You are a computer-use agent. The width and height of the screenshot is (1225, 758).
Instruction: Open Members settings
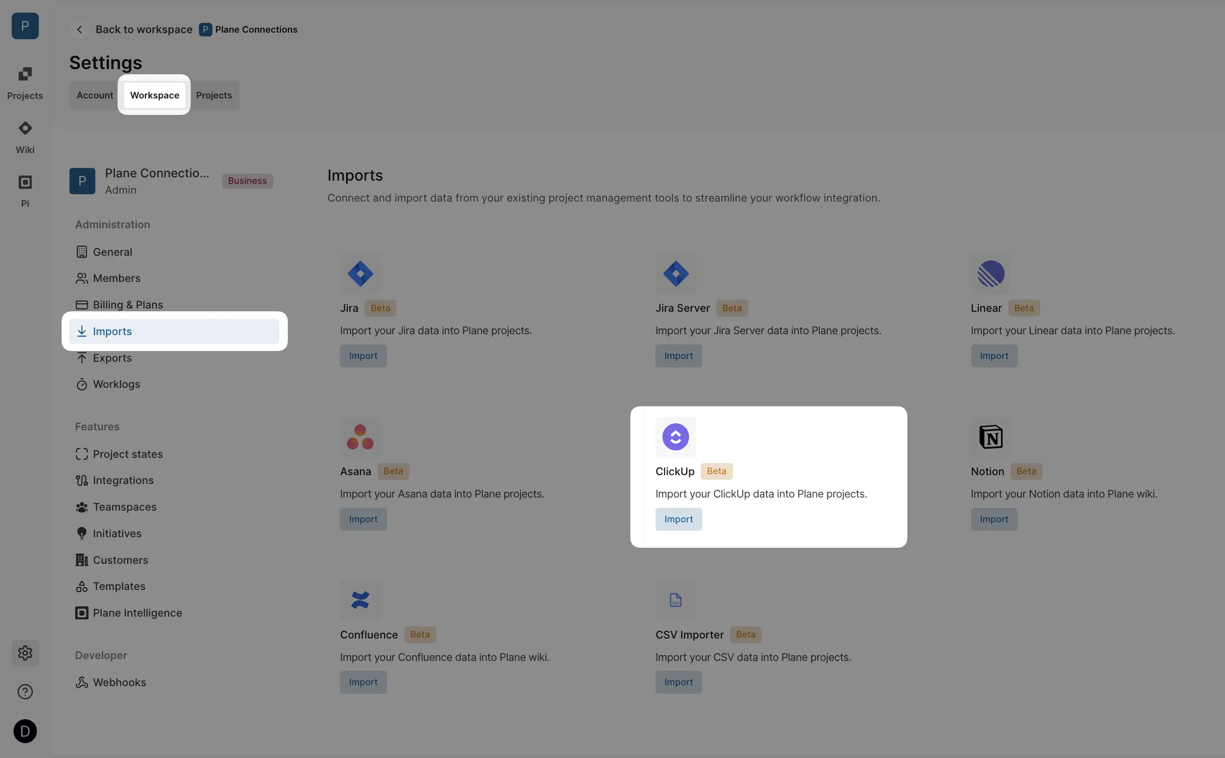[174, 278]
